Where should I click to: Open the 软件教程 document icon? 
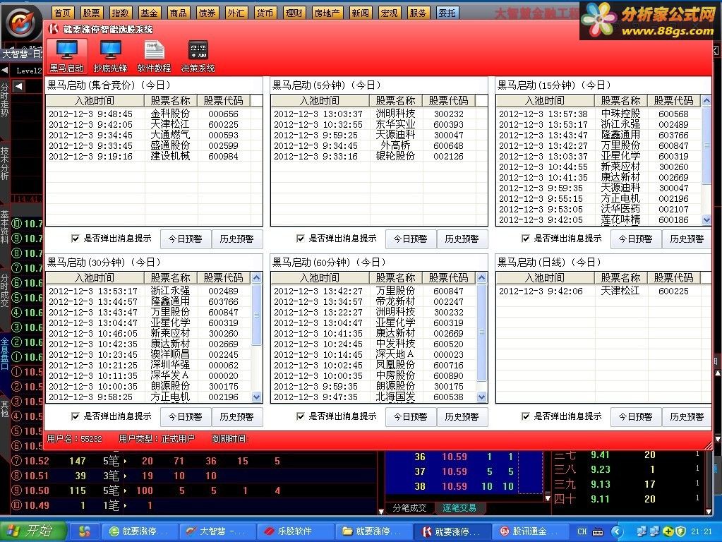[x=155, y=56]
